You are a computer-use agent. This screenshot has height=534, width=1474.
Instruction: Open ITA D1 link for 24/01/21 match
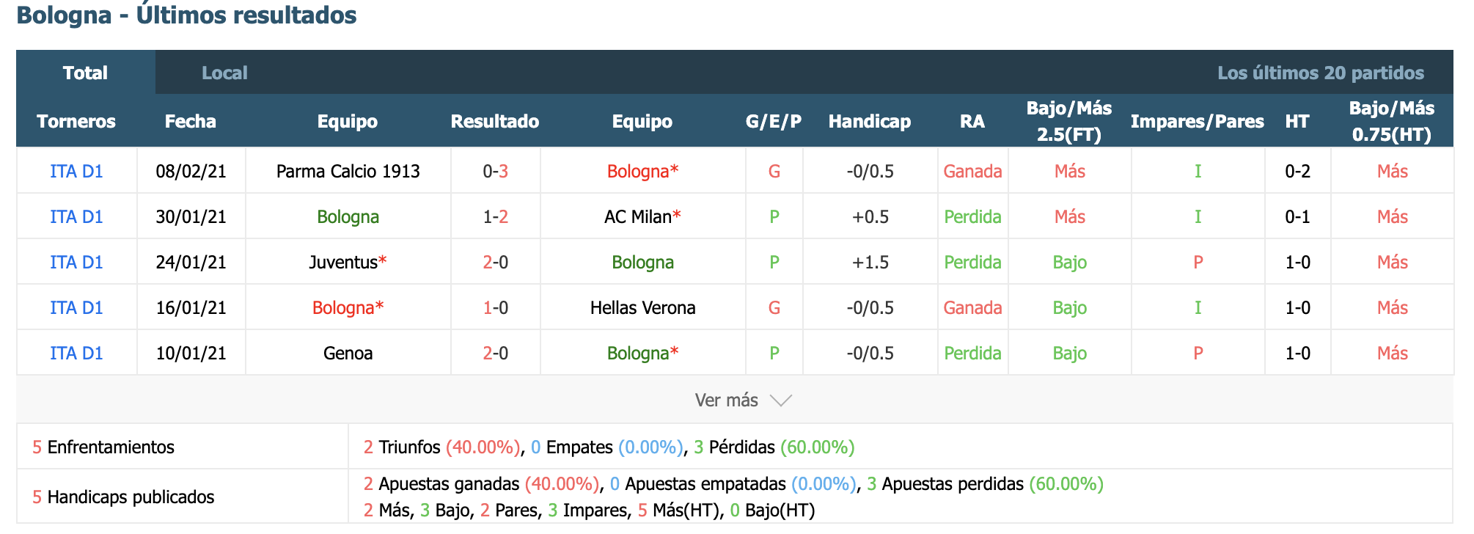pyautogui.click(x=76, y=262)
